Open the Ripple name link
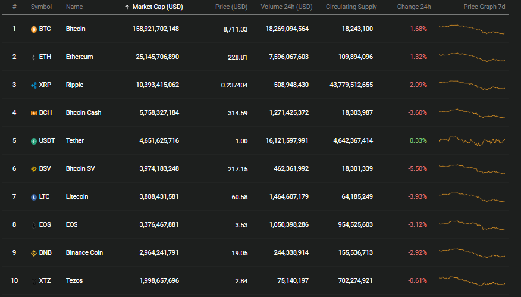 (x=74, y=85)
